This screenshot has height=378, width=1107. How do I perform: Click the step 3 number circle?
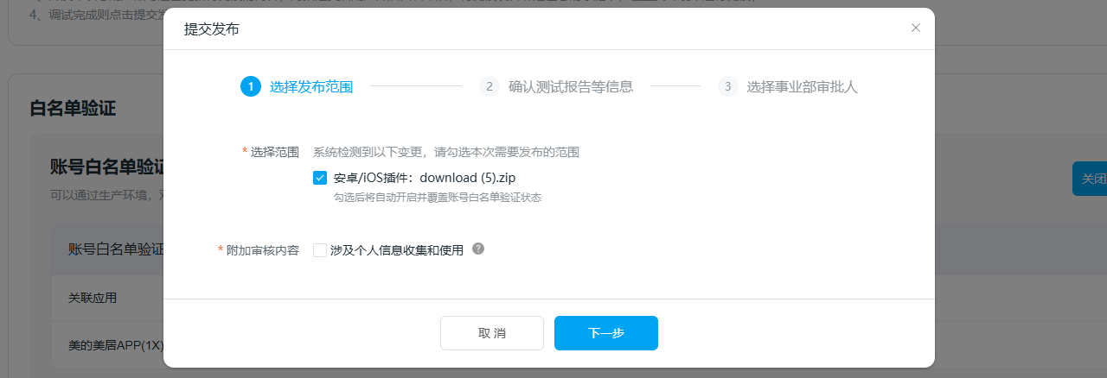click(x=727, y=86)
